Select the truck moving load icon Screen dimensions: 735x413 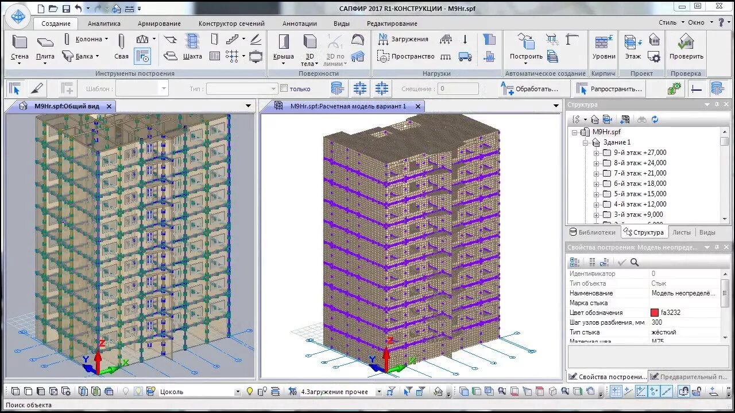465,56
